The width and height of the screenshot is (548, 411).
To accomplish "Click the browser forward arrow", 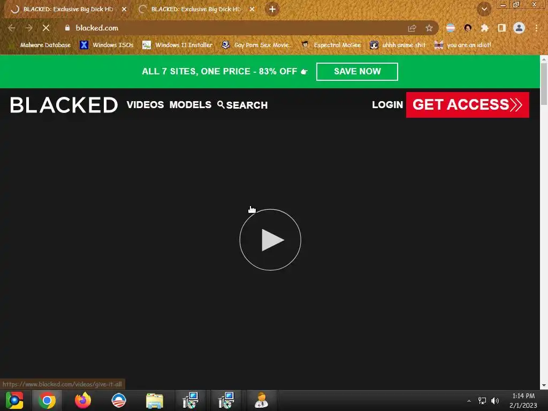I will pos(29,28).
